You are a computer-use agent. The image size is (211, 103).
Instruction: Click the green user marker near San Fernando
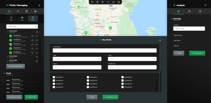(110, 28)
